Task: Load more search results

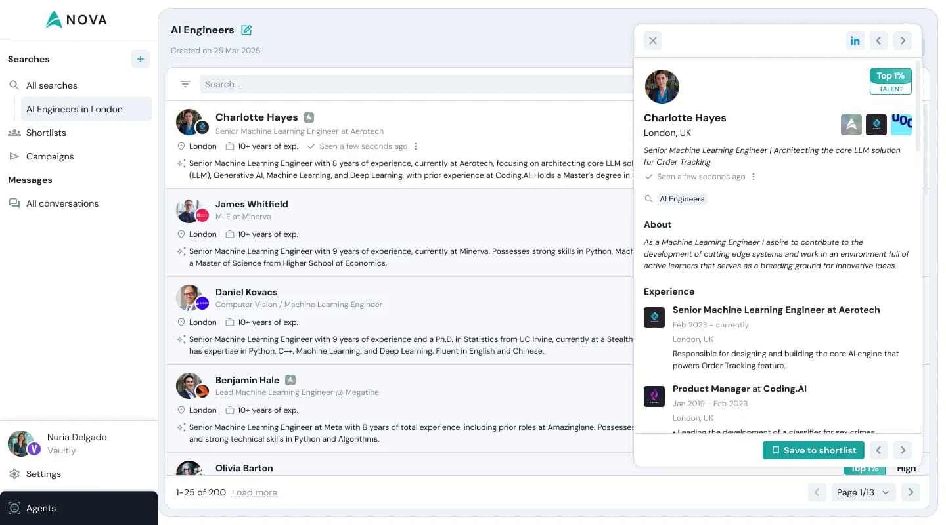Action: [x=254, y=492]
